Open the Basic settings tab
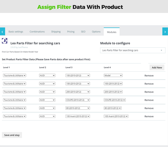This screenshot has width=168, height=147. [16, 32]
